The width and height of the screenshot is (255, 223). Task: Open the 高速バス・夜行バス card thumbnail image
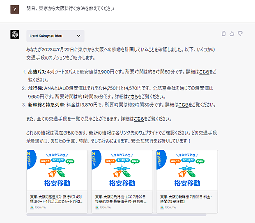coord(57,170)
